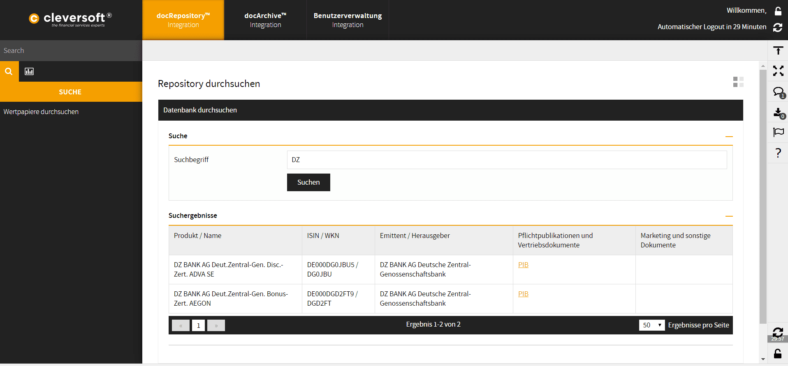The width and height of the screenshot is (788, 366).
Task: Select the magnifier search icon in sidebar
Action: click(9, 71)
